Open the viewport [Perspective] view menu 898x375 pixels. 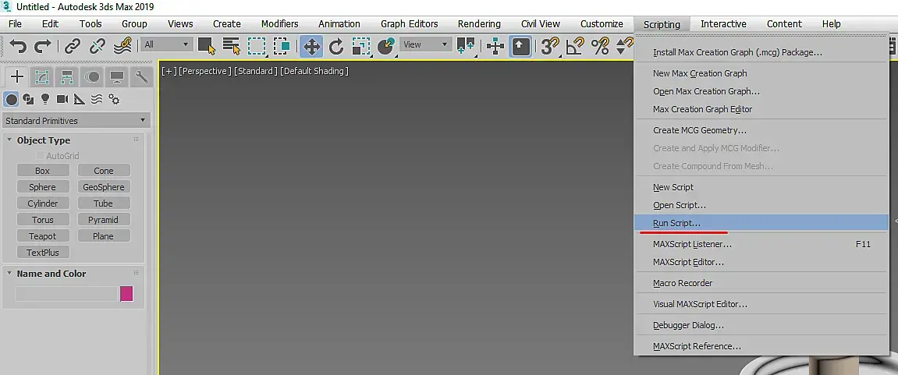tap(205, 71)
